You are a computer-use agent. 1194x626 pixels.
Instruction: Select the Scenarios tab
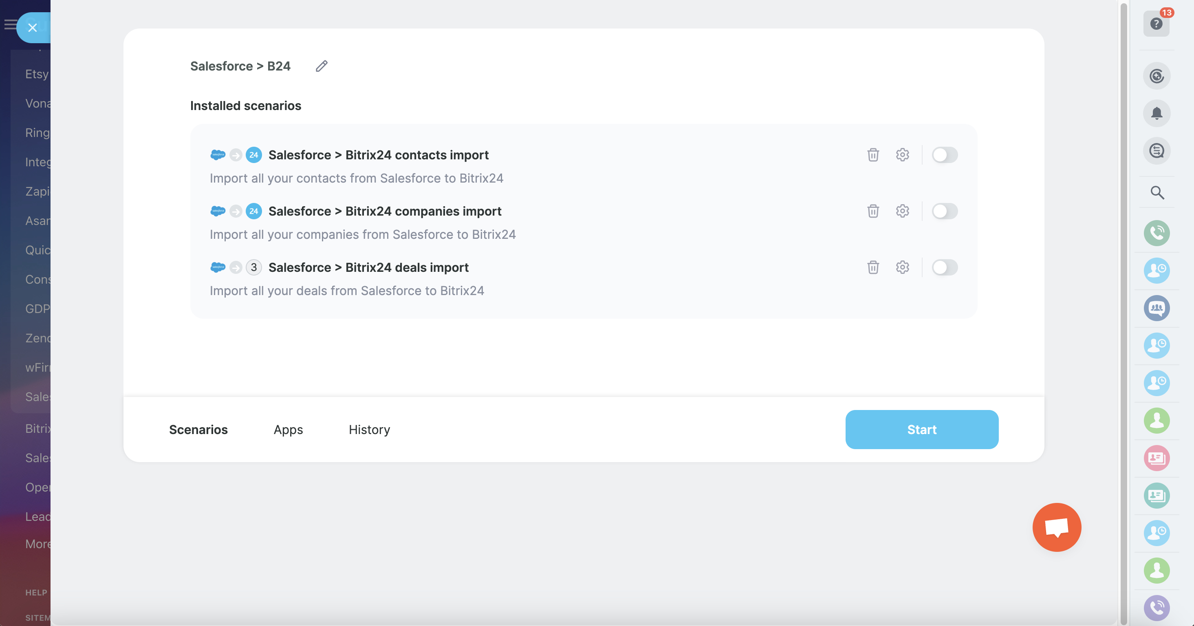coord(198,430)
